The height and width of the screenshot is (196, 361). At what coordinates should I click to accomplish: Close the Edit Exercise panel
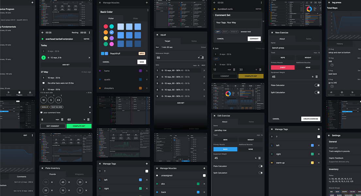pos(214,116)
